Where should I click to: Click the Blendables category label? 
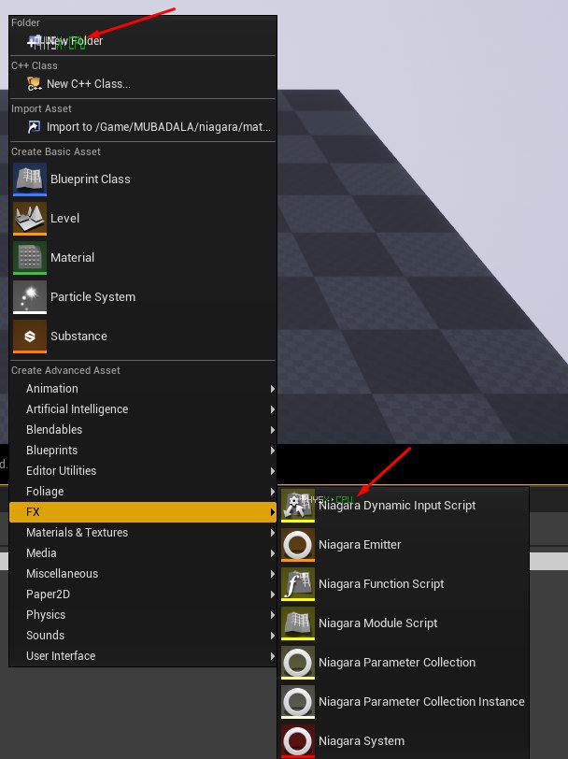tap(54, 430)
